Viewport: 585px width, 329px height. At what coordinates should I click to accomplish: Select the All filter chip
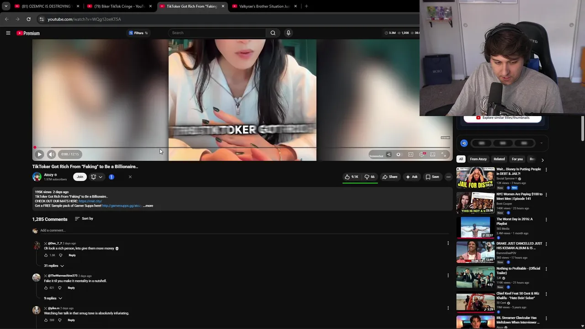pyautogui.click(x=461, y=159)
